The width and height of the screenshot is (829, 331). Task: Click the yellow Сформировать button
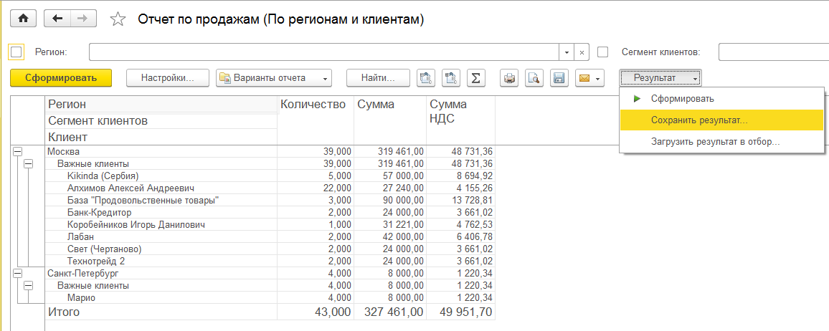61,78
